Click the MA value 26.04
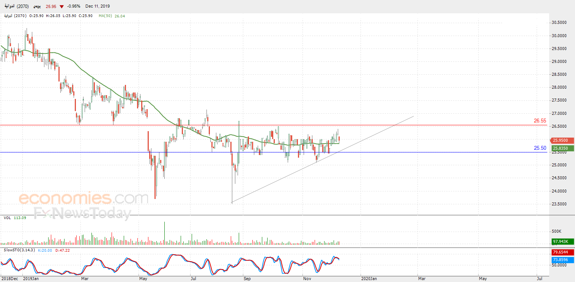This screenshot has height=282, width=575. pyautogui.click(x=120, y=16)
